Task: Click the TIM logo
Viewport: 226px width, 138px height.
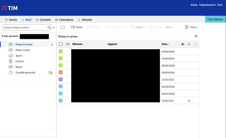Action: point(10,8)
